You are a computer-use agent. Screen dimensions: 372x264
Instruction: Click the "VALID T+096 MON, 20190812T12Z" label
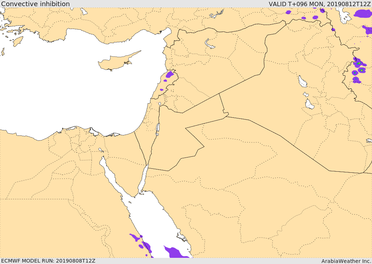tap(319, 4)
